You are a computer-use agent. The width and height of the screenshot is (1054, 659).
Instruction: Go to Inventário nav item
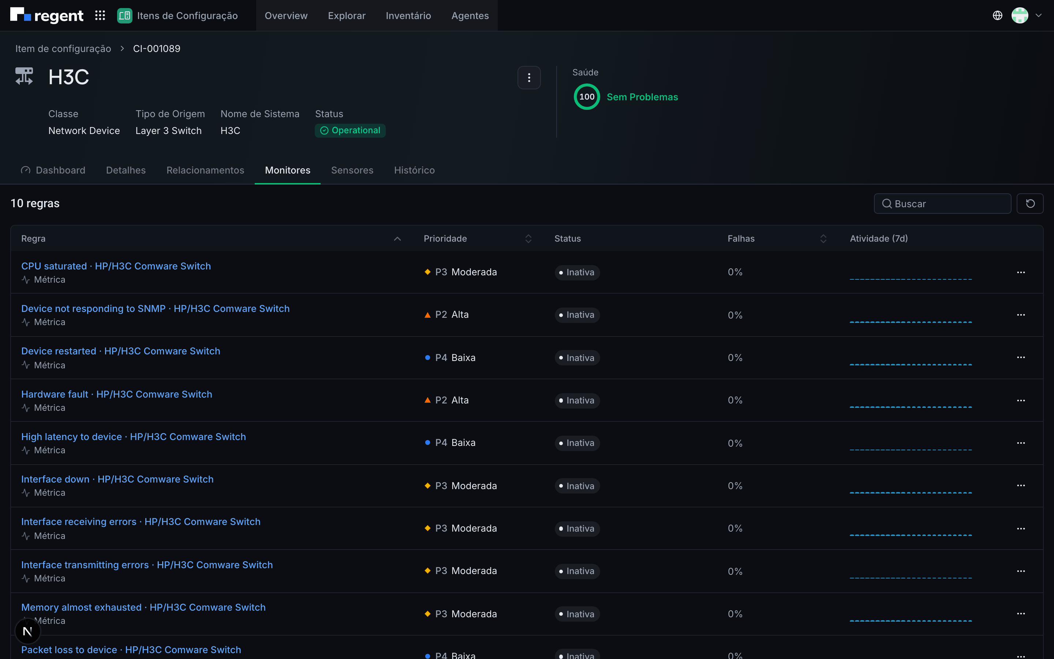(x=408, y=16)
